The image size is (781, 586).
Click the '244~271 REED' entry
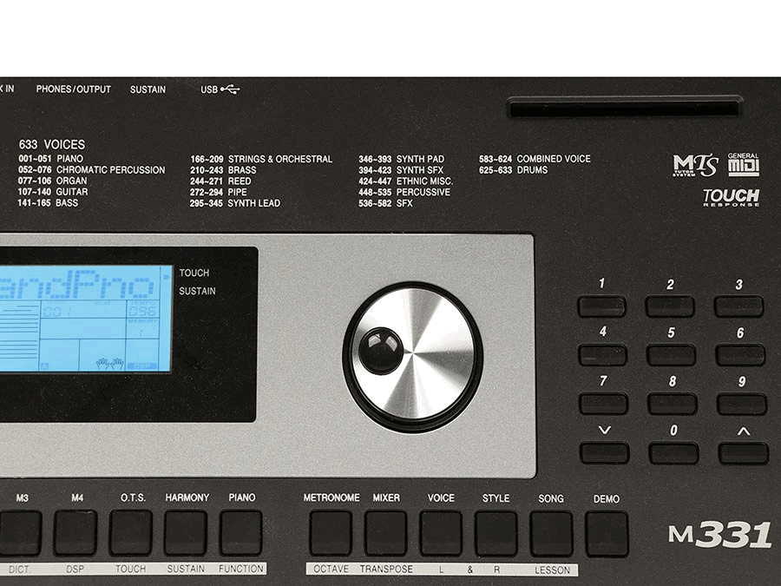(220, 181)
